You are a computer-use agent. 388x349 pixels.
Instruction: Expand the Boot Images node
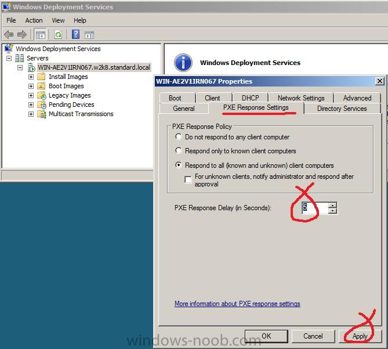(31, 86)
